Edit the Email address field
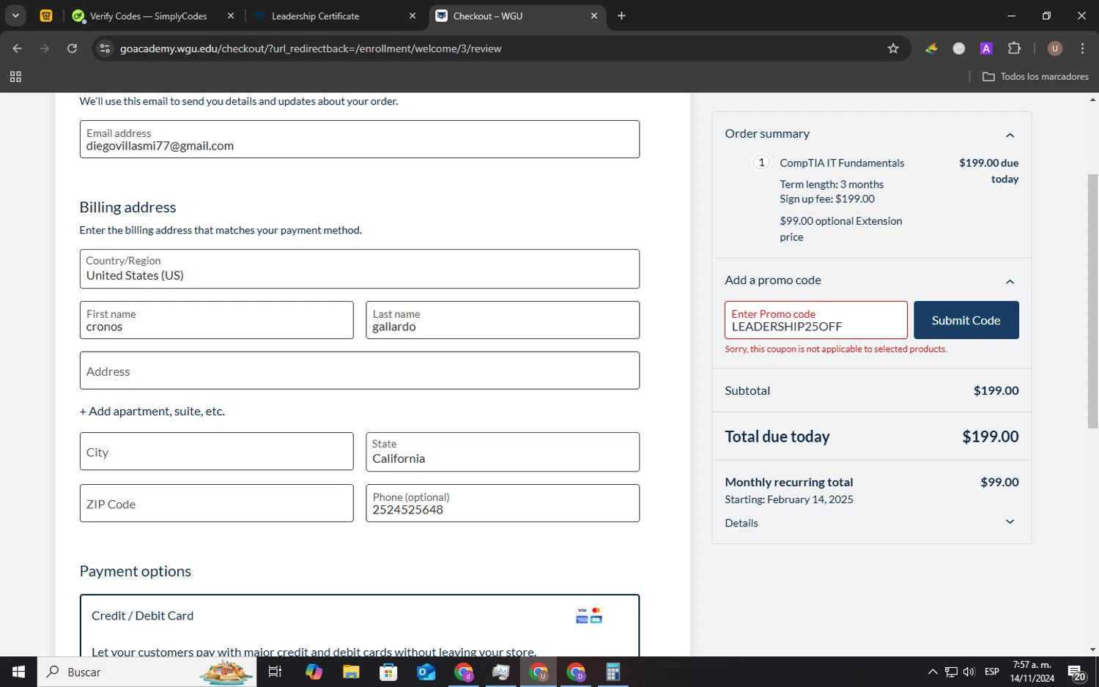This screenshot has height=687, width=1099. [x=359, y=139]
